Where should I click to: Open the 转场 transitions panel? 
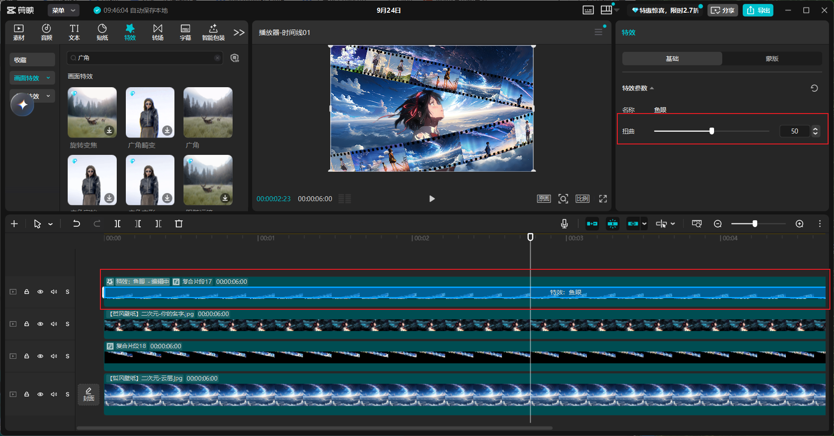point(158,32)
